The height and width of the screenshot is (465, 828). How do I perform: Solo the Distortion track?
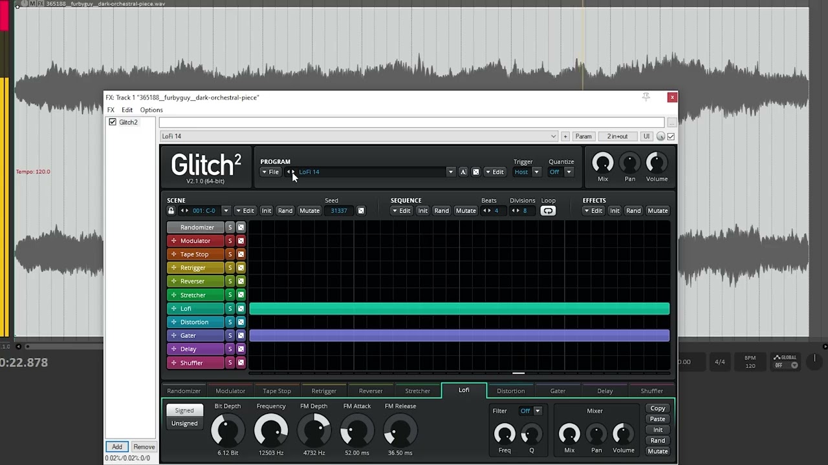(x=230, y=322)
